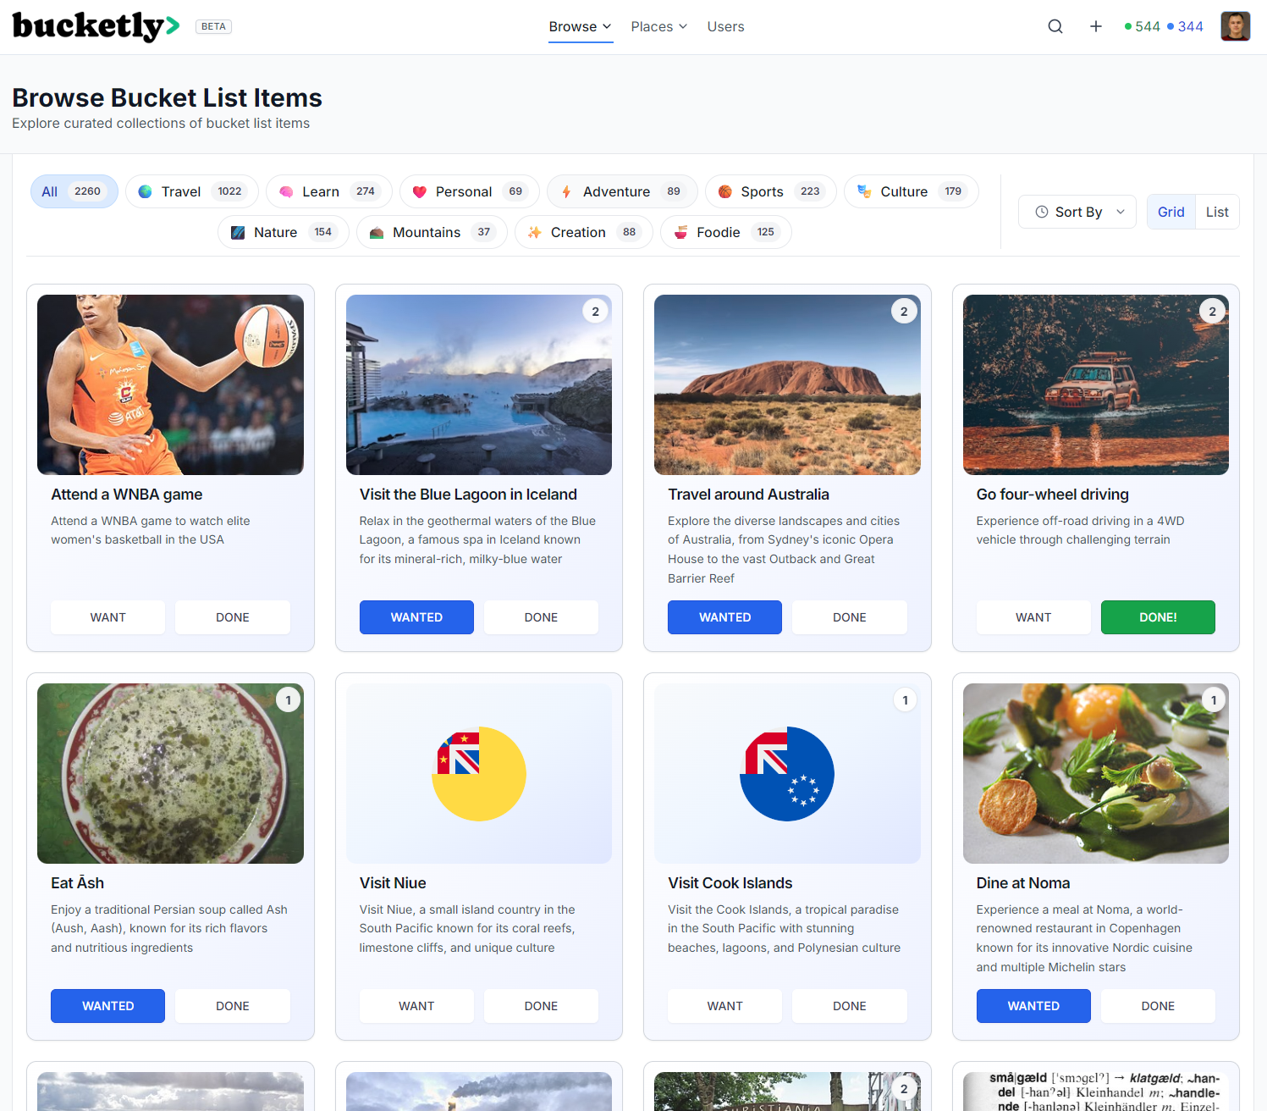Toggle DONE! on four-wheel driving card
The image size is (1267, 1111).
click(x=1158, y=617)
